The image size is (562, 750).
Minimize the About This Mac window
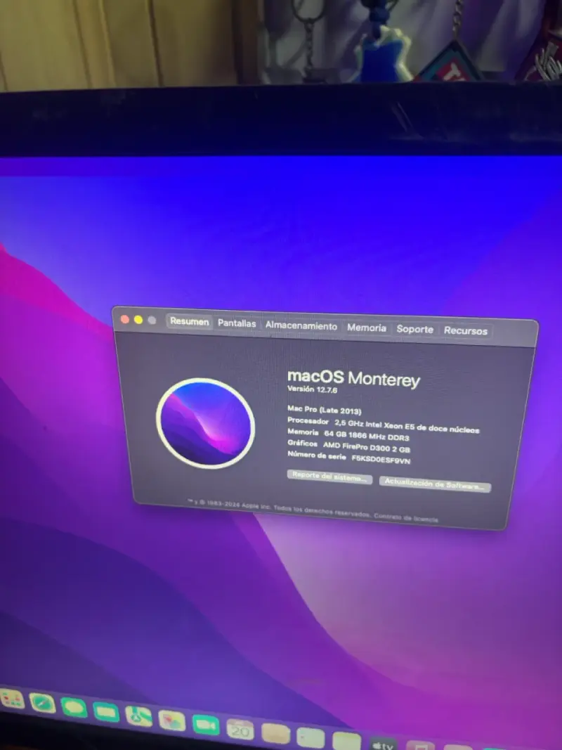click(x=138, y=320)
